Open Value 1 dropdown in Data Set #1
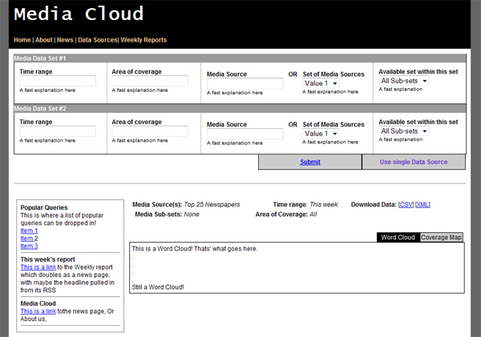 [x=321, y=84]
